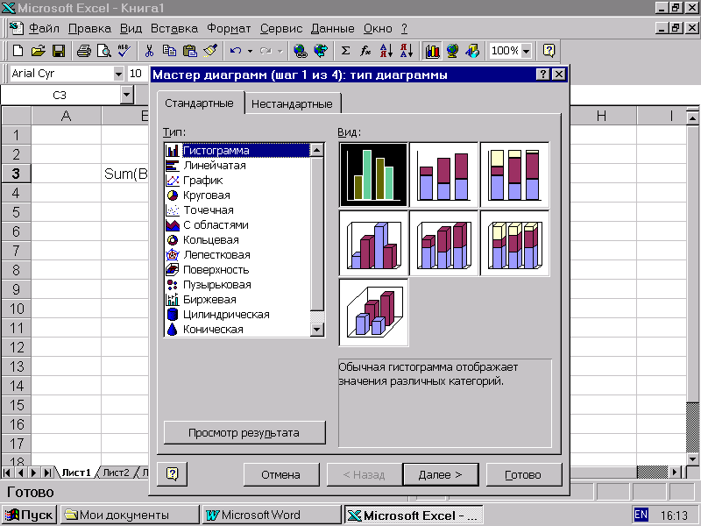Click the Paste clipboard icon
This screenshot has height=526, width=701.
[190, 51]
